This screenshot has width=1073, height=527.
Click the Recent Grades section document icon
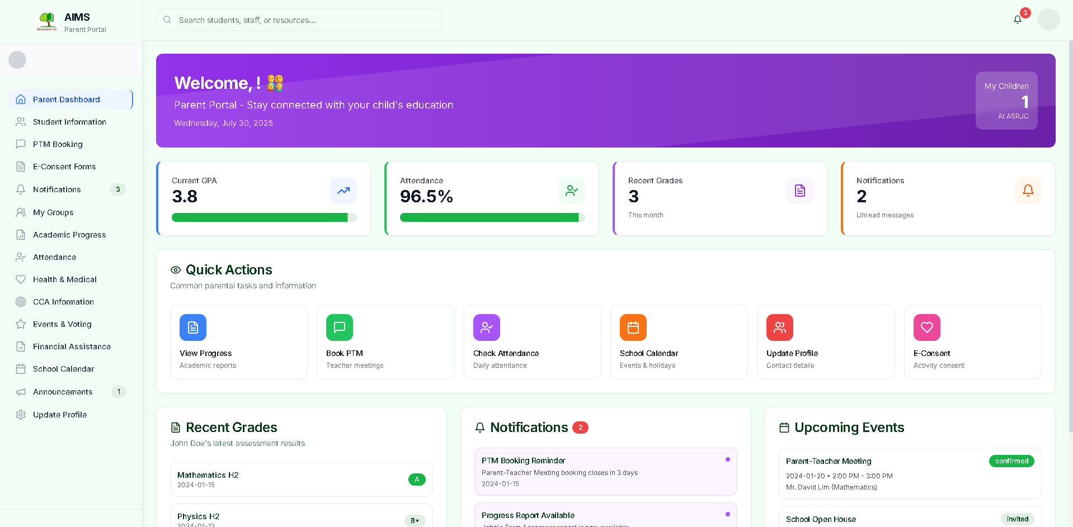point(176,428)
